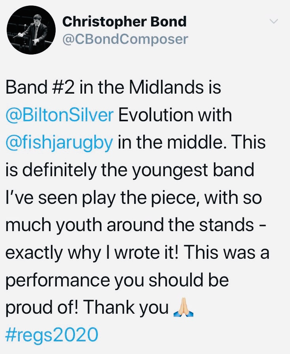This screenshot has width=290, height=354.
Task: Click the 'Band #2' text
Action: [x=40, y=88]
